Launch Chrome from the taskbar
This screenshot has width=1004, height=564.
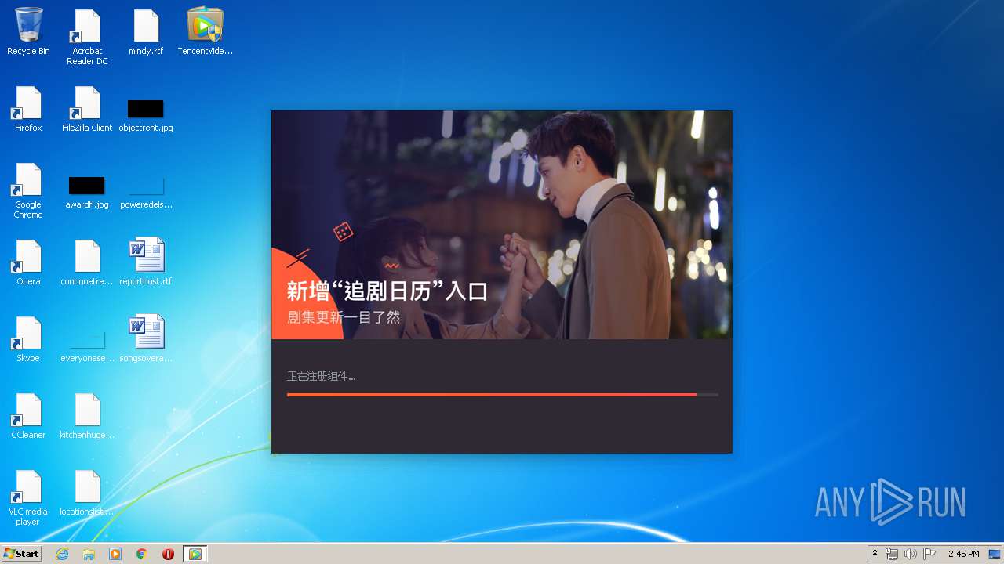[142, 554]
